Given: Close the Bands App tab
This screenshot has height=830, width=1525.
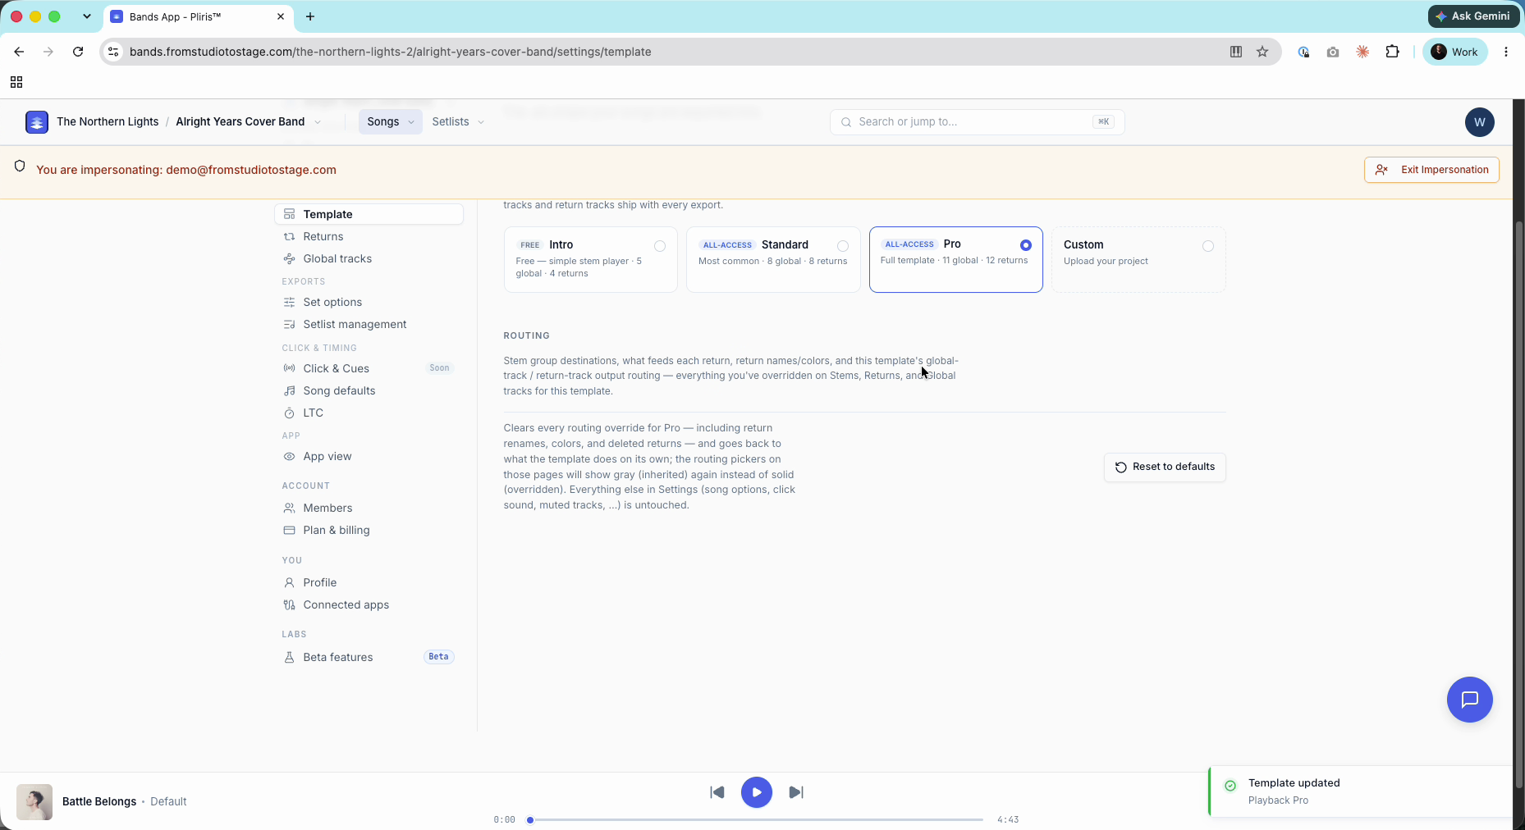Looking at the screenshot, I should pos(281,16).
